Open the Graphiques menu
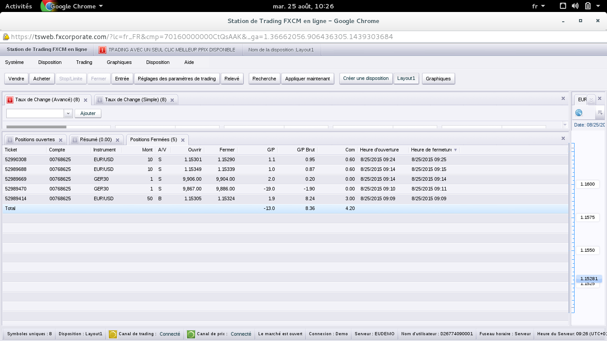This screenshot has width=607, height=341. click(119, 62)
